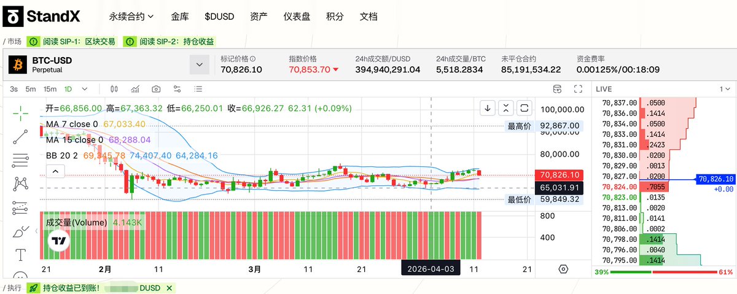Screen dimensions: 737x294
Task: Click the TradingView logo on chart
Action: click(59, 242)
